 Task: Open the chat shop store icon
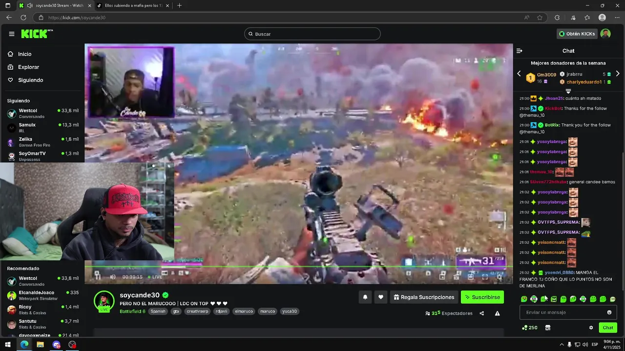548,328
